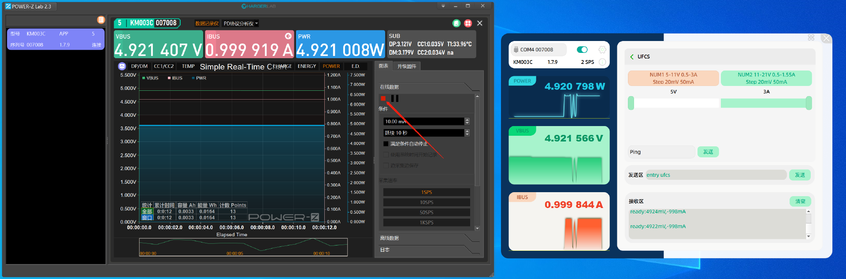
Task: Select the 10SPS sampling rate button
Action: 427,202
